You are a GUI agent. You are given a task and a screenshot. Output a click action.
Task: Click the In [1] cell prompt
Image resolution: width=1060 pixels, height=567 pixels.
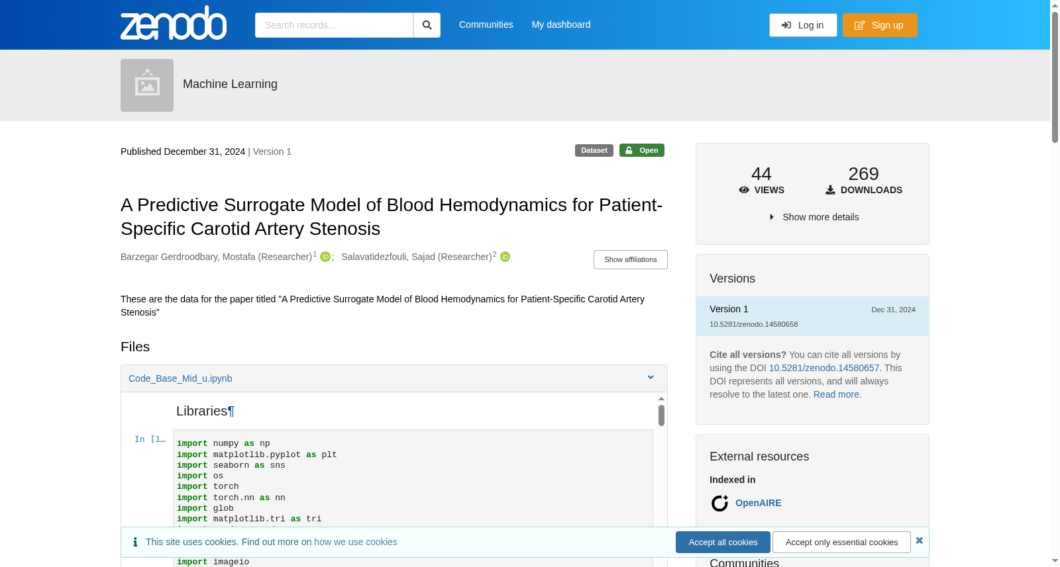(x=150, y=439)
